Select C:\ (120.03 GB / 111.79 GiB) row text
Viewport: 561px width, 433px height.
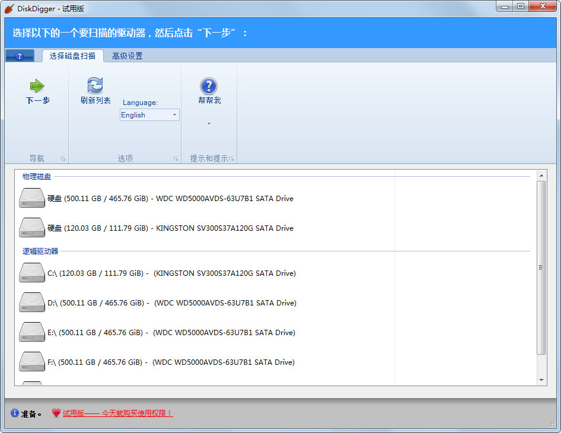[x=172, y=273]
